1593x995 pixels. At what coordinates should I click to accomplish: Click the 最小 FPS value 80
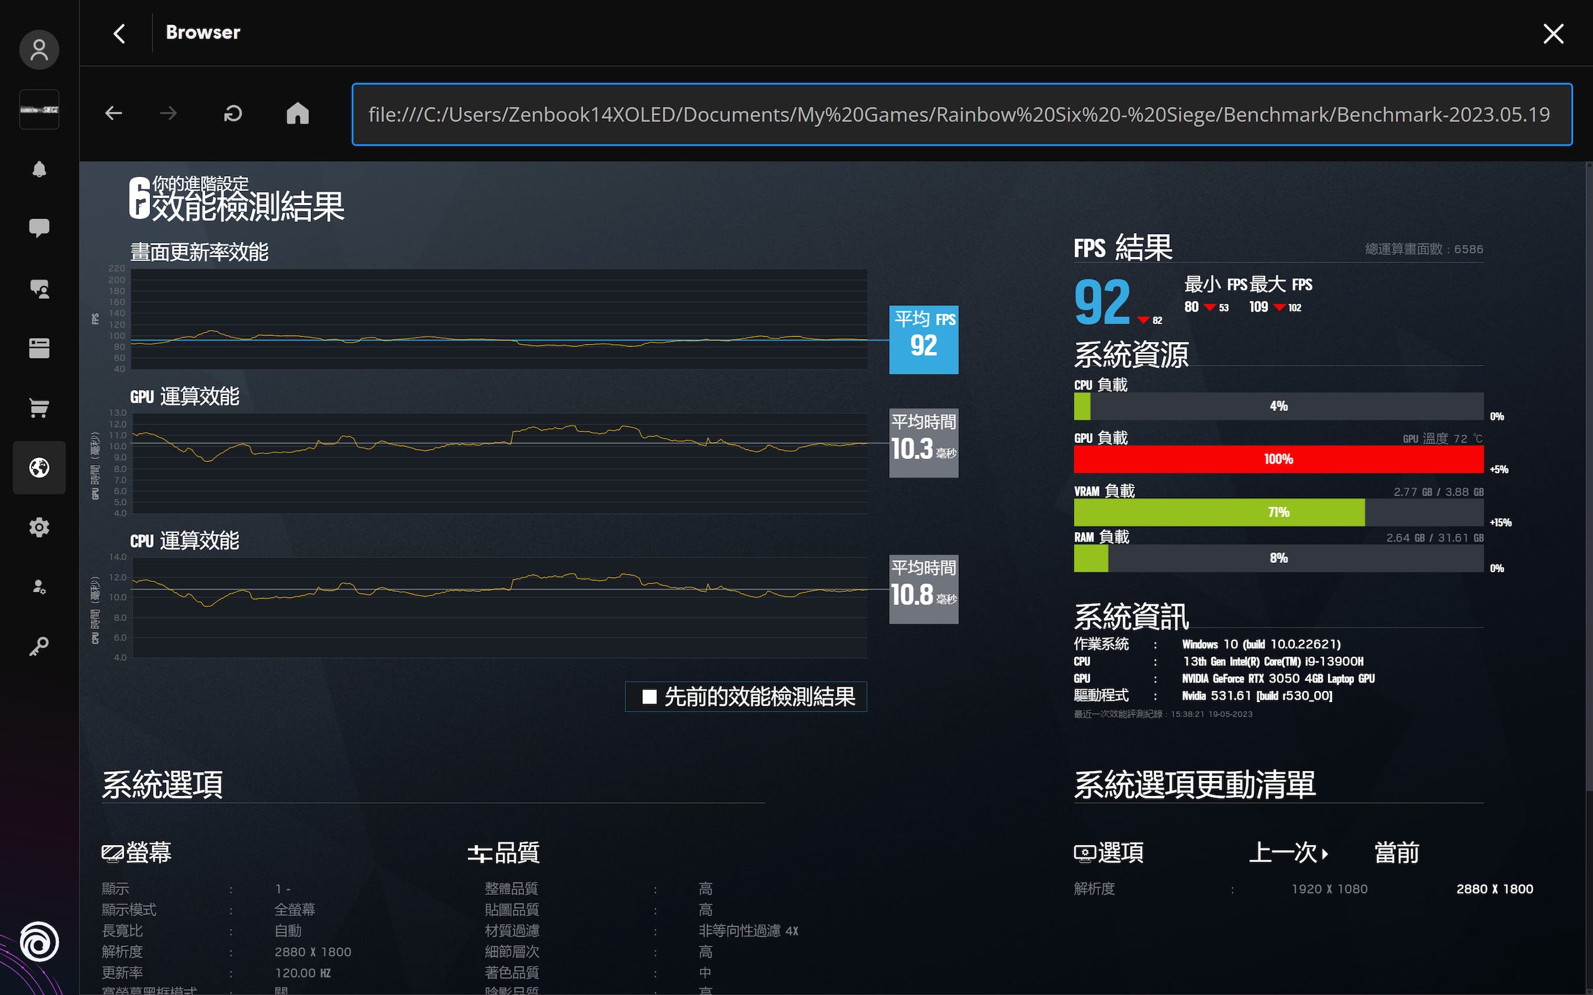coord(1191,307)
